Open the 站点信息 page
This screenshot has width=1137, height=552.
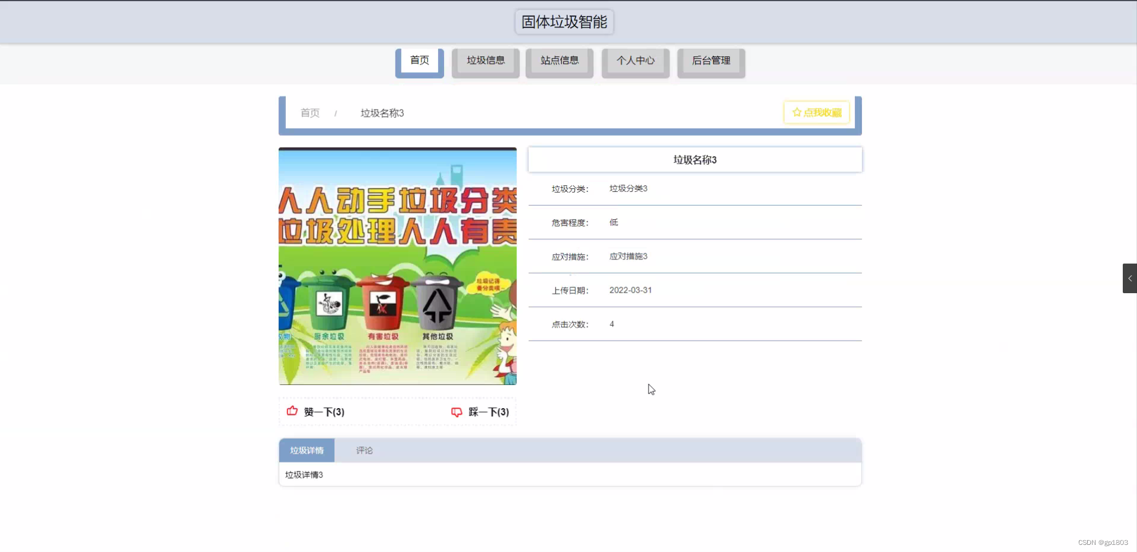558,60
